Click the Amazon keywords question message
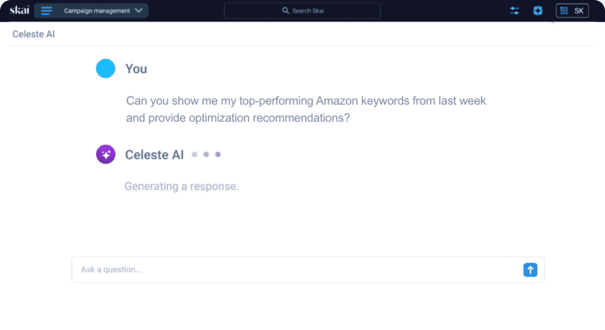Screen dimensions: 605x330 click(x=306, y=109)
